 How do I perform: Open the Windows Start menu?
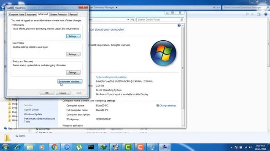click(x=5, y=147)
